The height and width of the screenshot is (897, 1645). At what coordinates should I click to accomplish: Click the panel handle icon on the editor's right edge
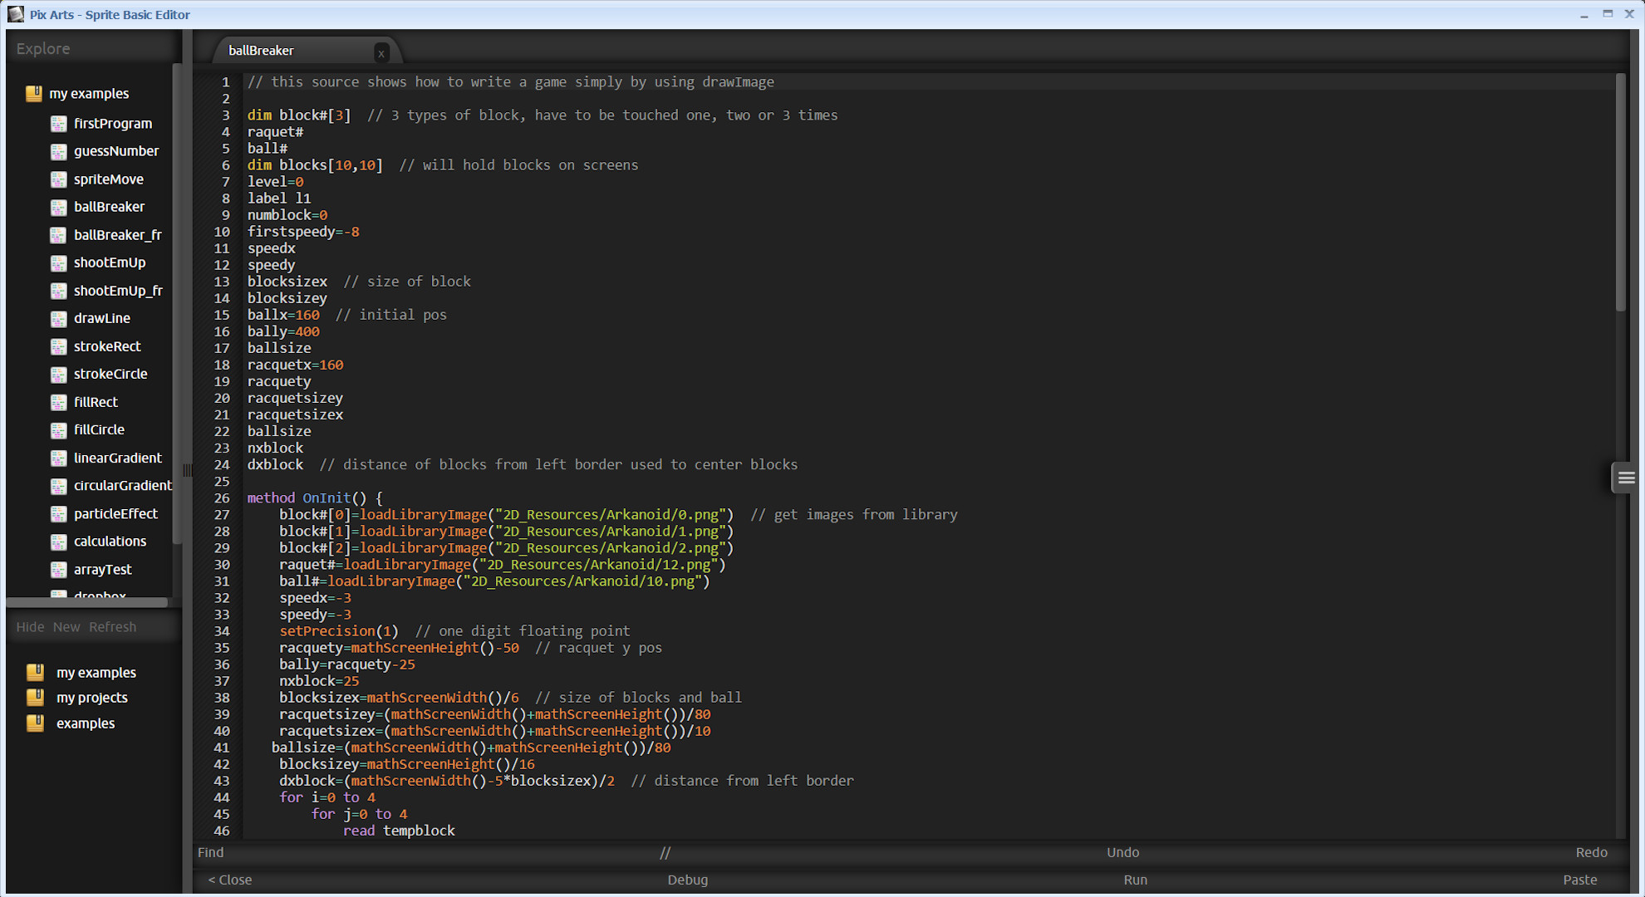pyautogui.click(x=1624, y=478)
